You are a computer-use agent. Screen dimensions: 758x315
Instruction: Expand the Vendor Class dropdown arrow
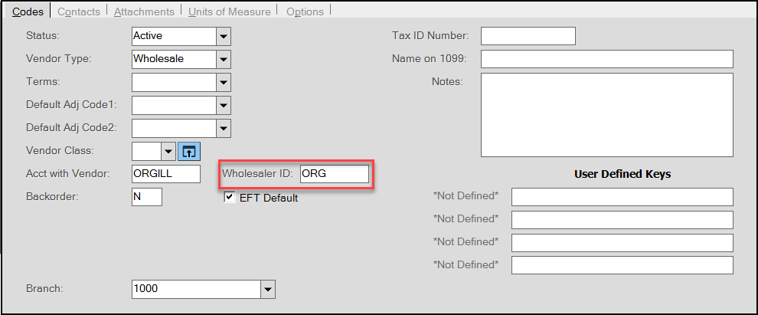point(168,151)
